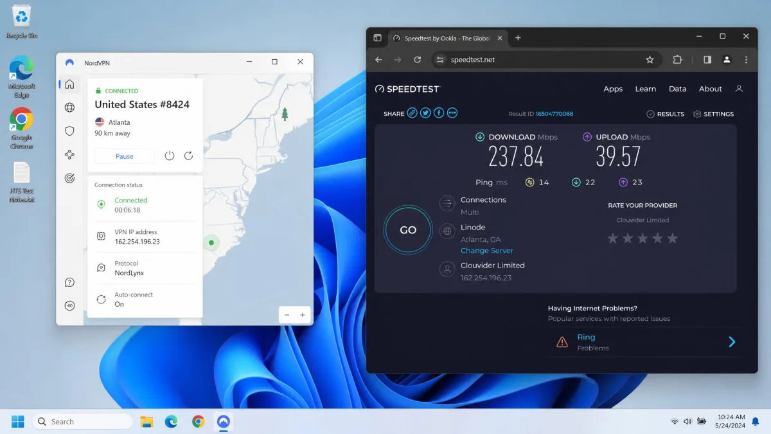Click the Protocol NordLynx row

[x=145, y=268]
